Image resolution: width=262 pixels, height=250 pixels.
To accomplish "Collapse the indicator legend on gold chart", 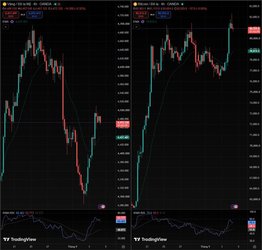I will click(6, 27).
